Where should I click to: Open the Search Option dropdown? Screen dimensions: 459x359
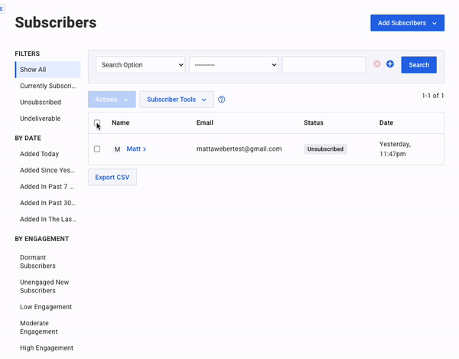140,65
